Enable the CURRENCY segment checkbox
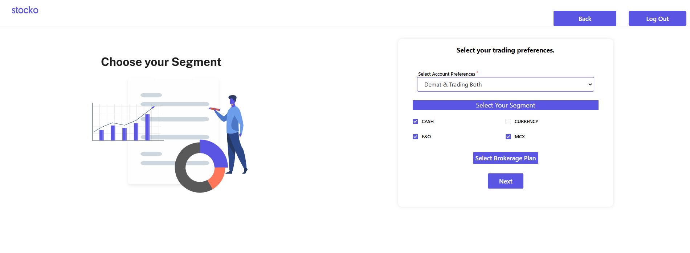 tap(508, 122)
